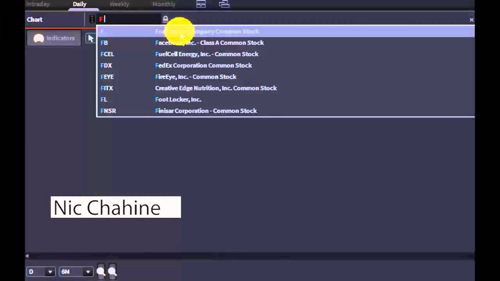Open the D interval dropdown
The image size is (500, 281).
click(41, 272)
